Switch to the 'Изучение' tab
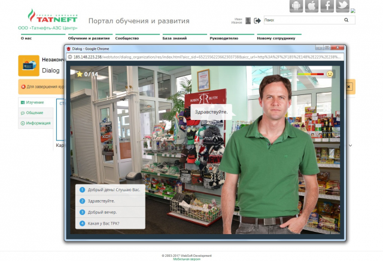Screen dimensions: 383x261 click(x=36, y=102)
